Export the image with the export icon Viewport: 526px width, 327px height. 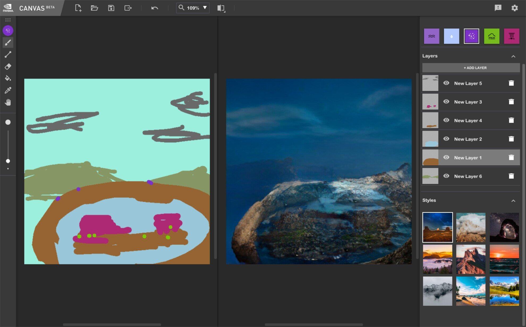pos(128,8)
